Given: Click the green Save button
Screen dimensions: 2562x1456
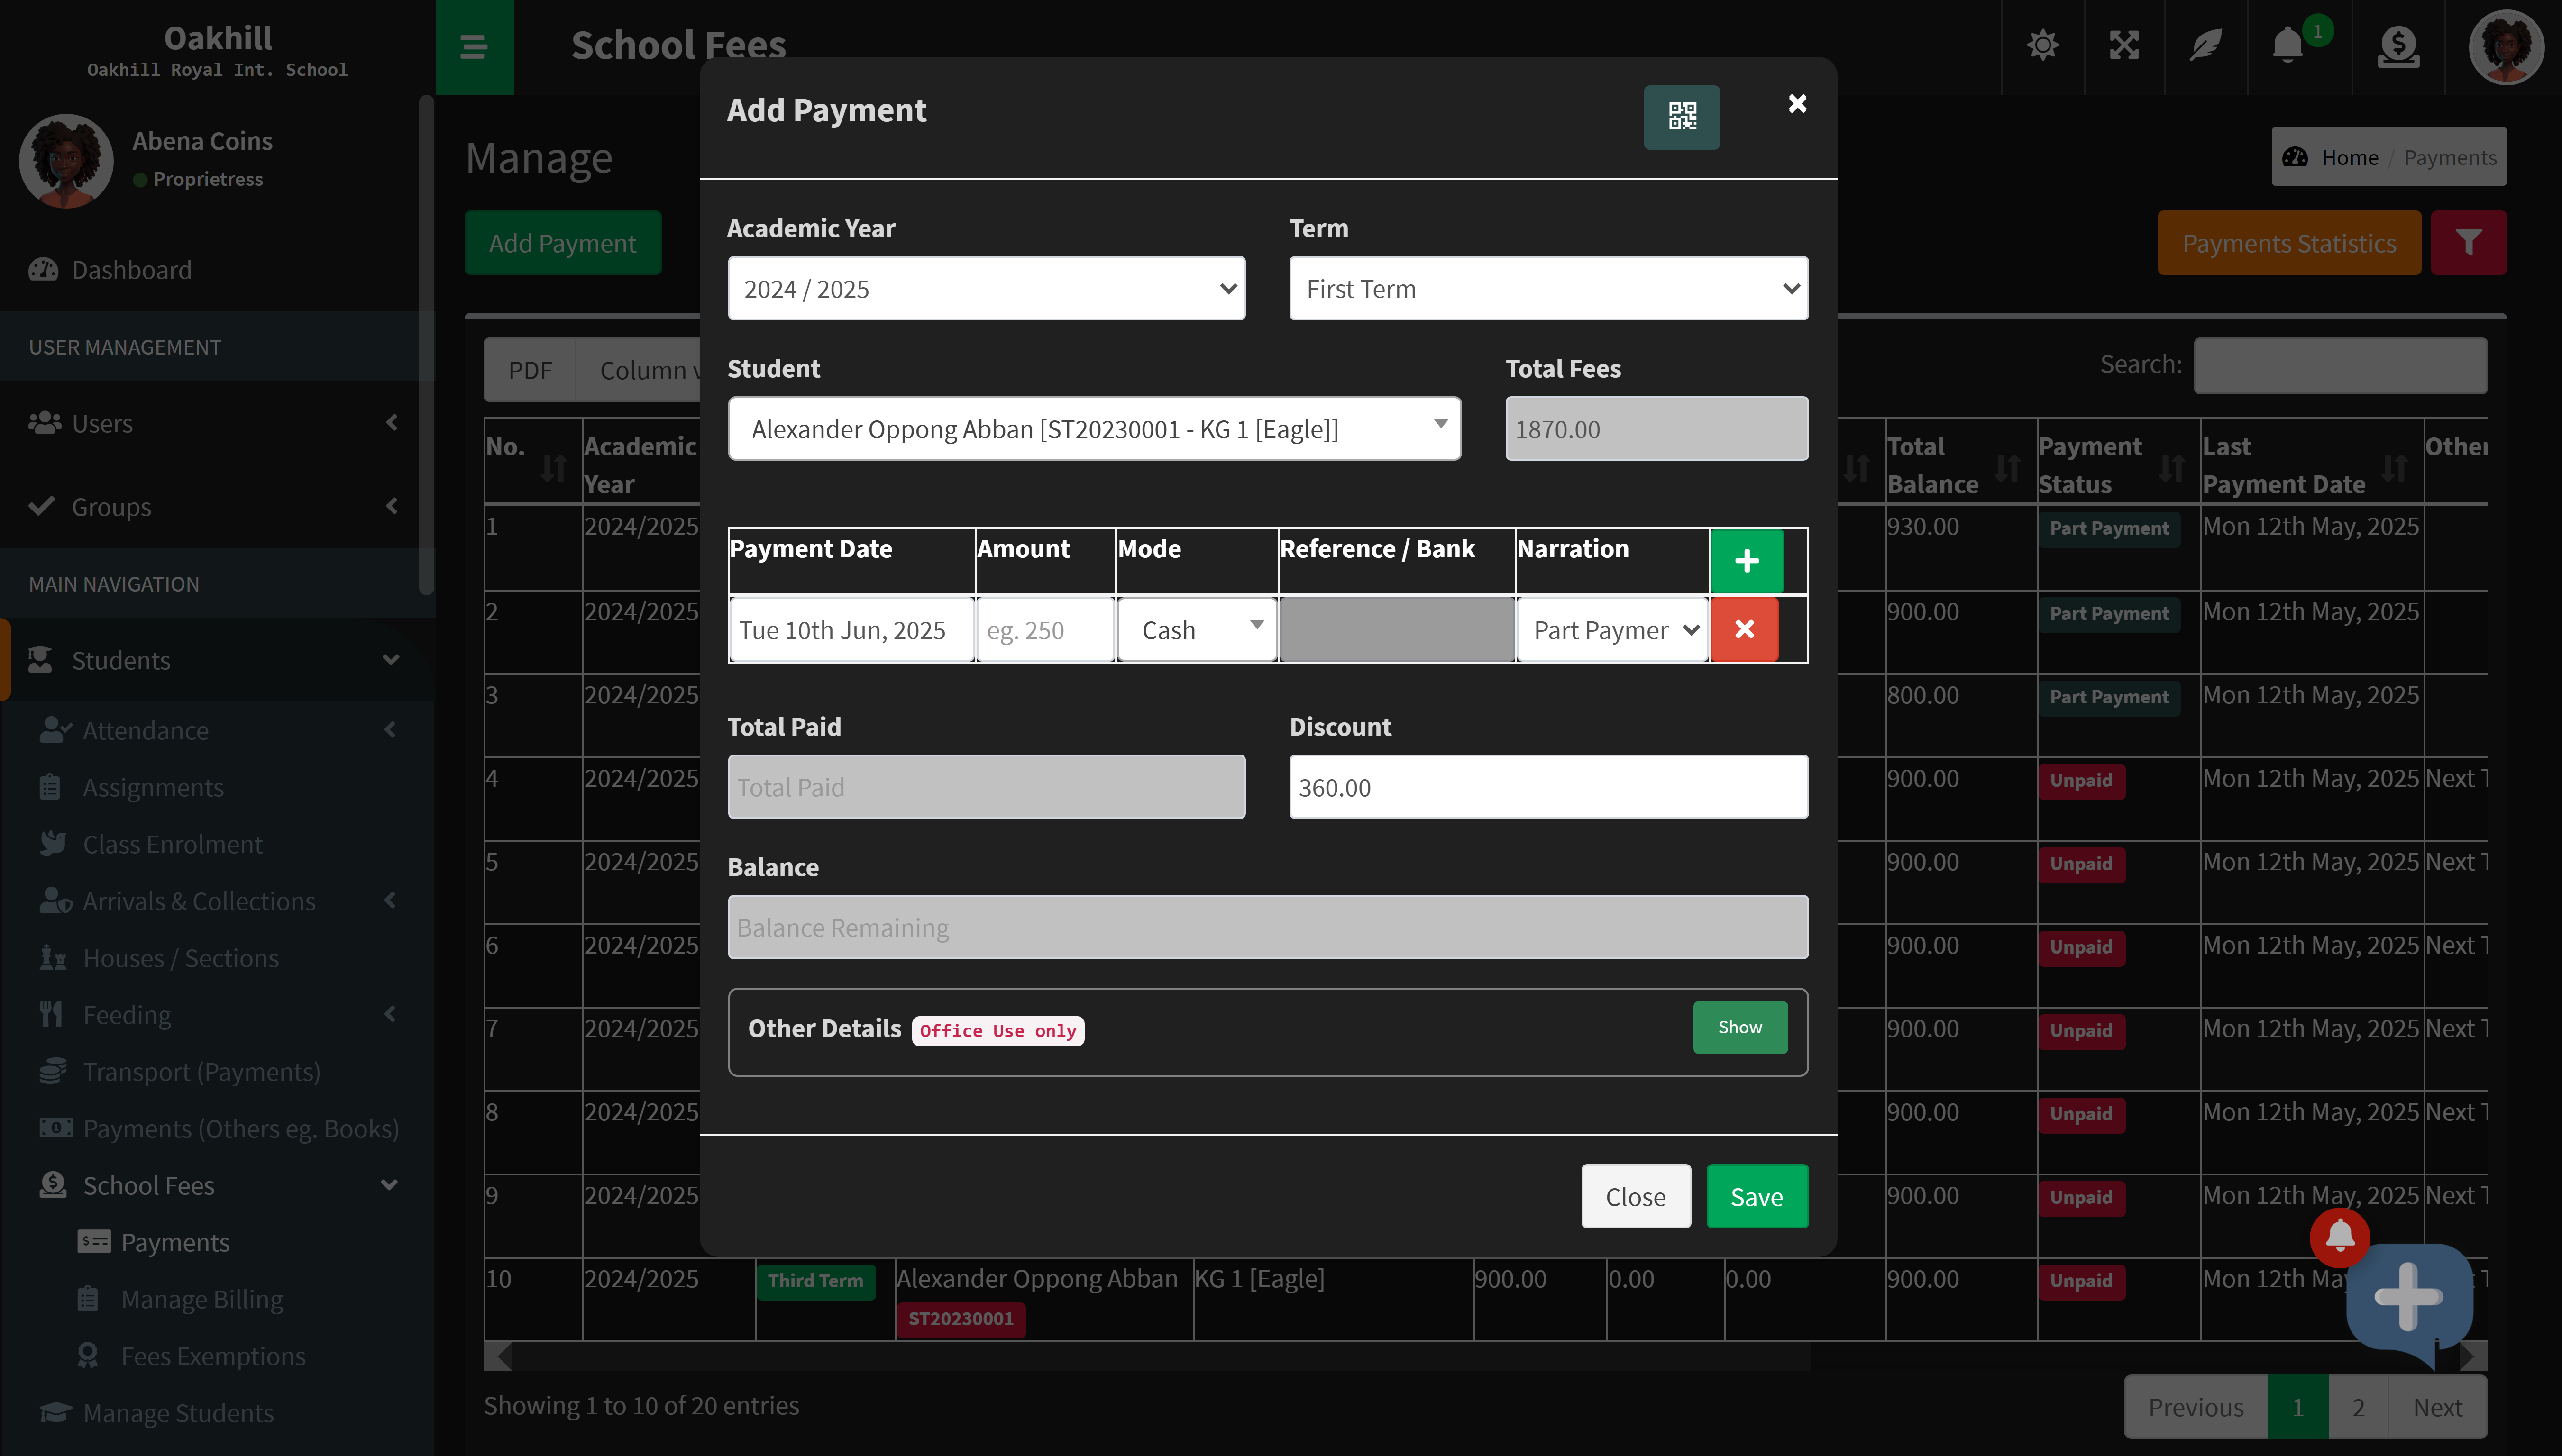Looking at the screenshot, I should [1756, 1196].
